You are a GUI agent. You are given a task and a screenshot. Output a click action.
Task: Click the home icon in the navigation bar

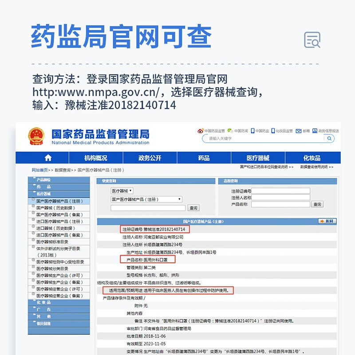48,158
